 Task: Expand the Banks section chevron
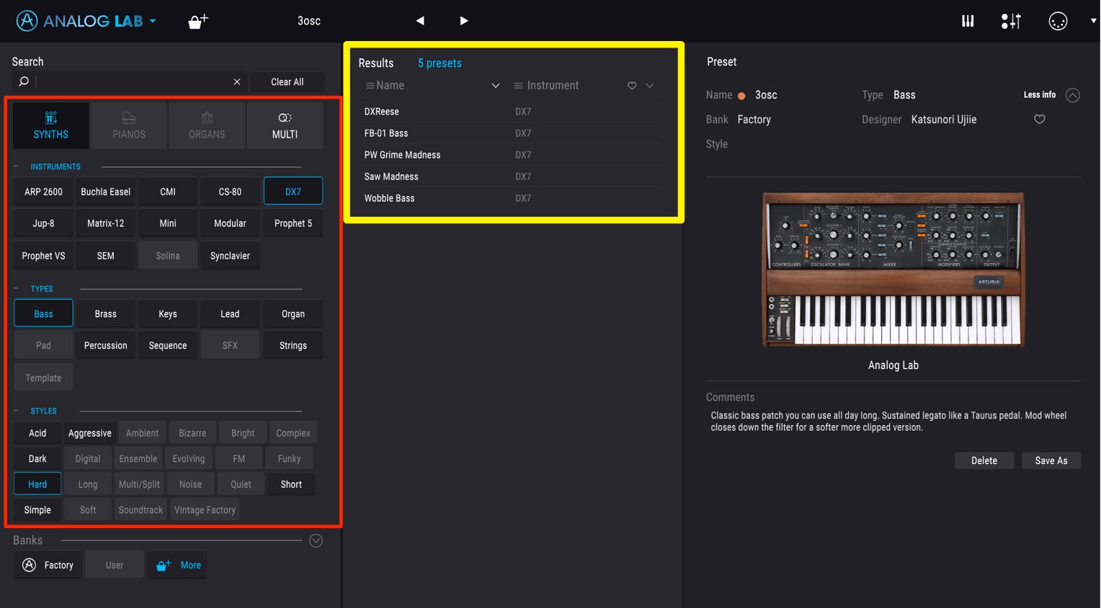(x=316, y=540)
